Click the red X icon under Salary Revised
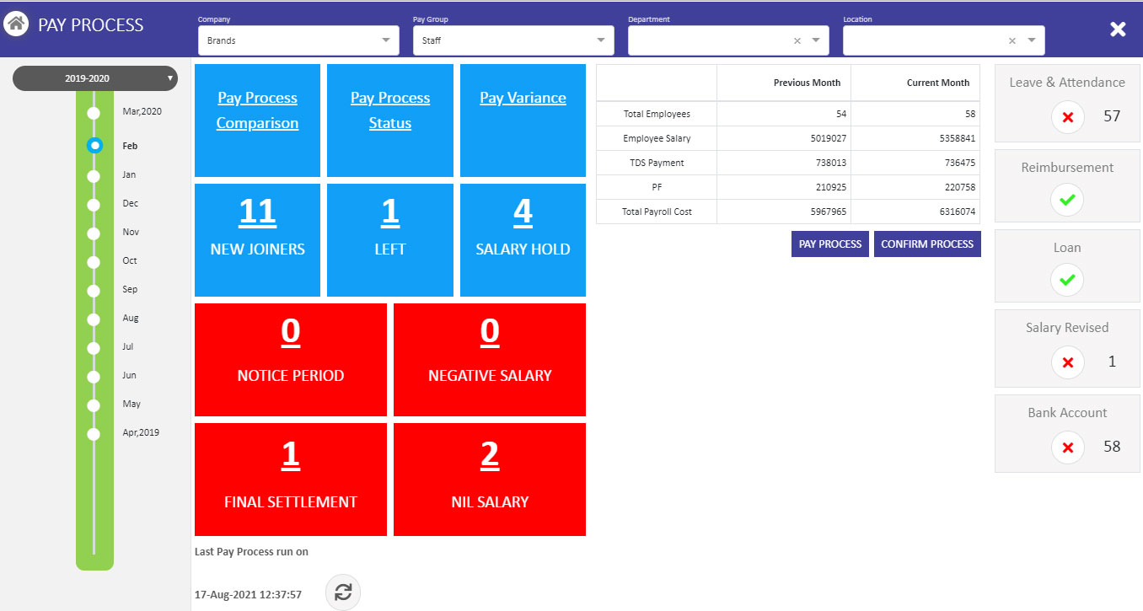 [1067, 362]
